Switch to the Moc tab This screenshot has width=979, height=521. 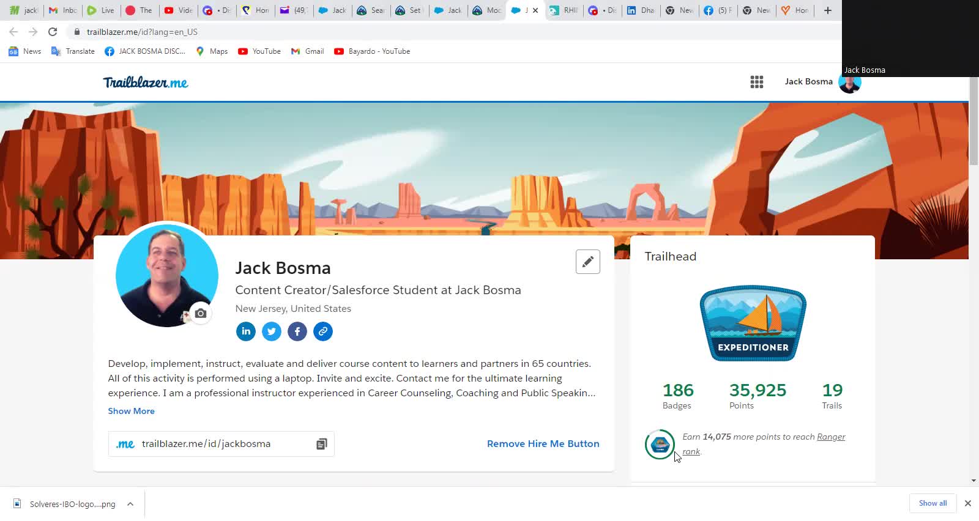pyautogui.click(x=487, y=10)
